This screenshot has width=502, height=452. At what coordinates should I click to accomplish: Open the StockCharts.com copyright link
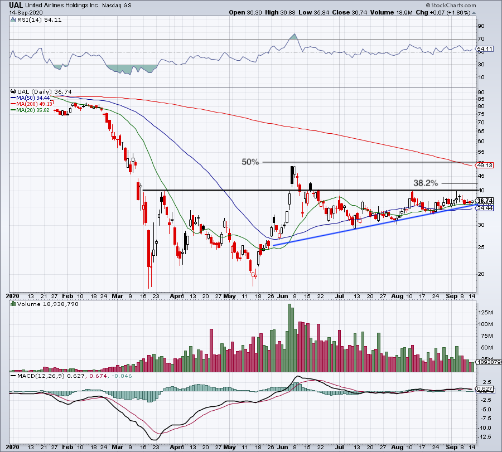click(451, 5)
